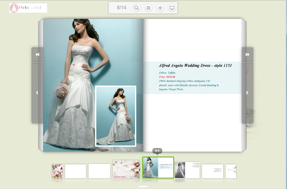The image size is (287, 189).
Task: Jump to first page double-arrow
Action: (37, 55)
